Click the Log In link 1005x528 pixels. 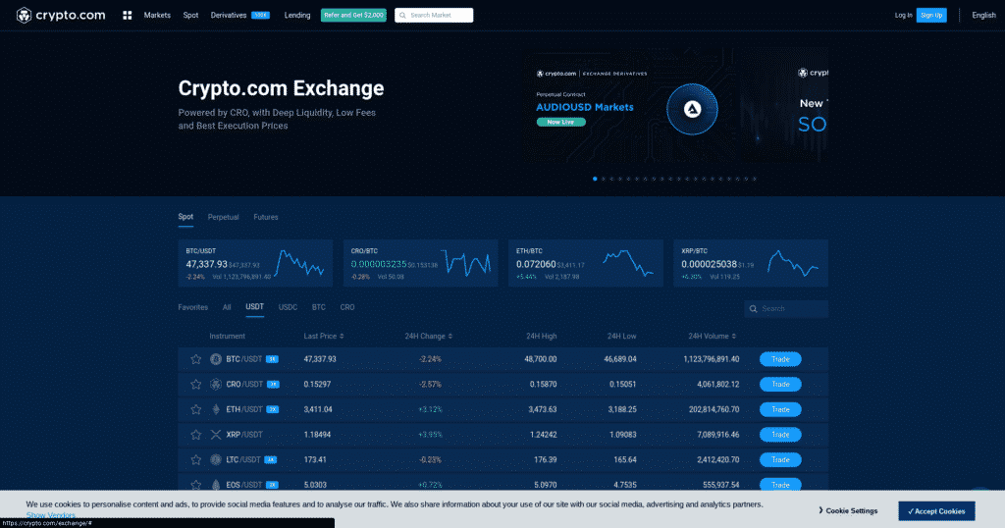click(x=903, y=16)
